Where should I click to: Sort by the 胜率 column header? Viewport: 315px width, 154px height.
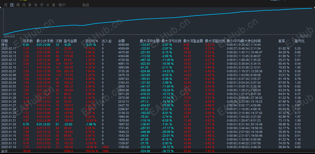(282, 41)
